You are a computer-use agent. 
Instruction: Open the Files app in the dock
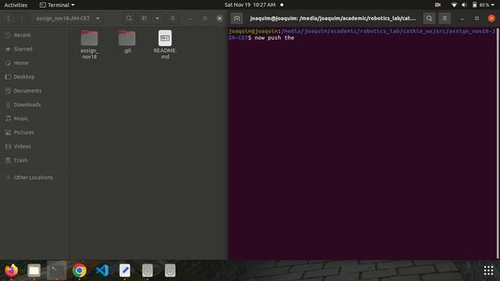click(34, 271)
